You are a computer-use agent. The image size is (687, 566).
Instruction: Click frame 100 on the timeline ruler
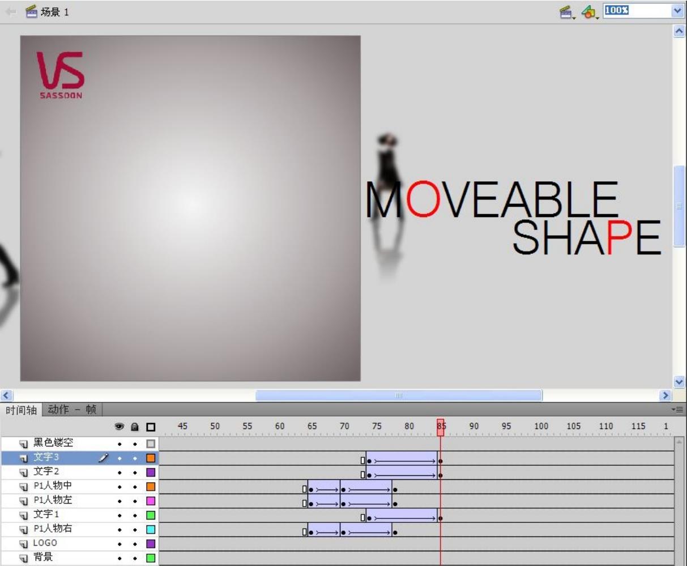click(541, 427)
